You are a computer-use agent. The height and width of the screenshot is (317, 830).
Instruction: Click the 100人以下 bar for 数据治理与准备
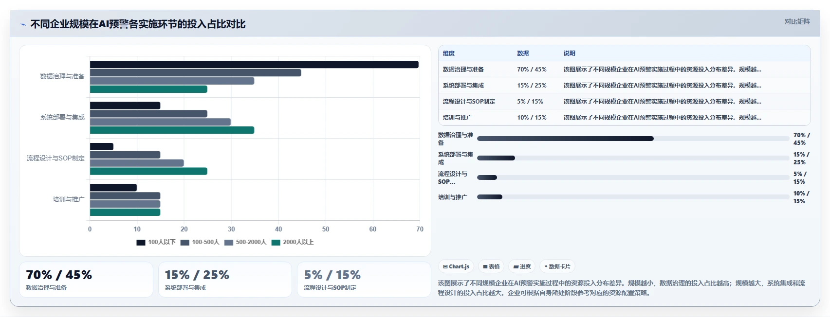254,65
